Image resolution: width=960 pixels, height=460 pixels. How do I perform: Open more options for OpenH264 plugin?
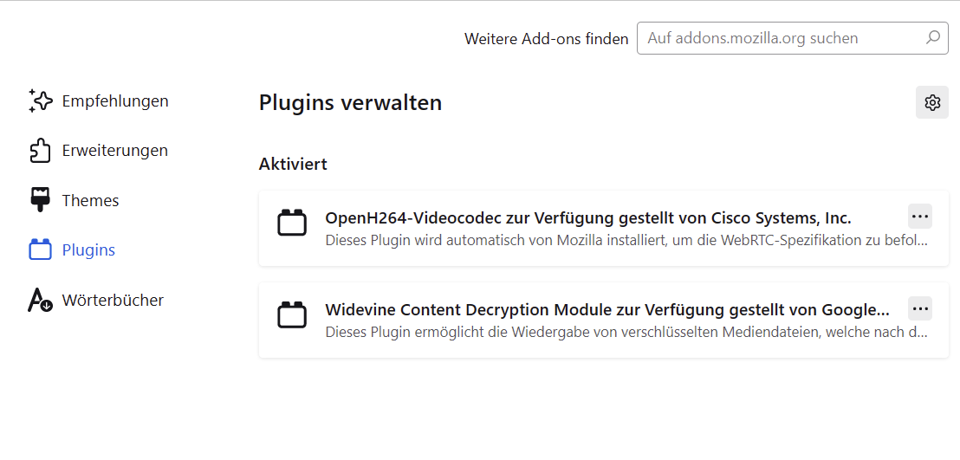click(919, 216)
